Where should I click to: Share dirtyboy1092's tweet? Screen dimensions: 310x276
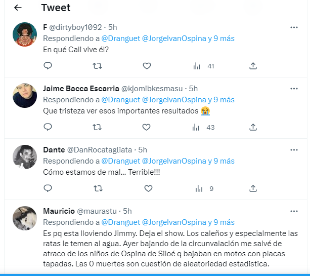point(253,66)
